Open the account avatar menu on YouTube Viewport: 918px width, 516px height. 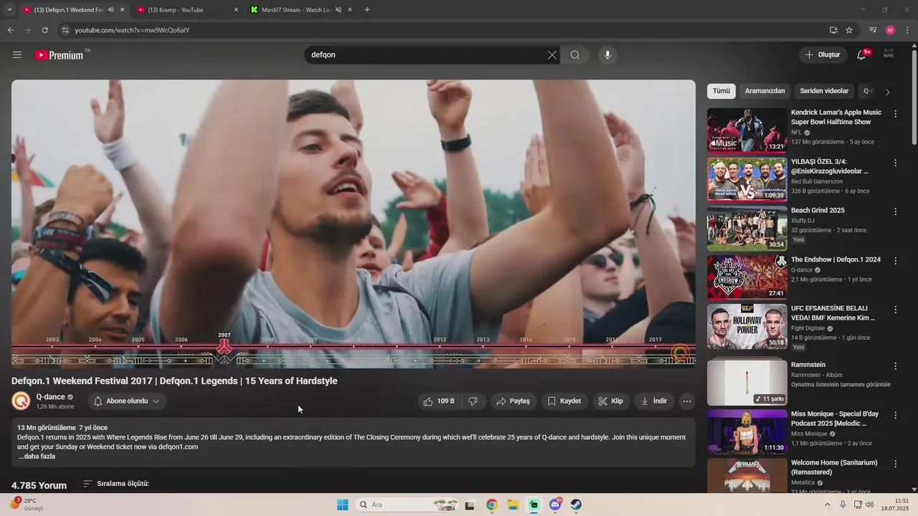[x=889, y=55]
